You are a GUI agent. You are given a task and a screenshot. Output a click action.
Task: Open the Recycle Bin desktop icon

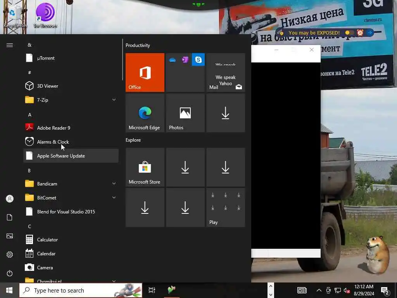click(x=15, y=16)
